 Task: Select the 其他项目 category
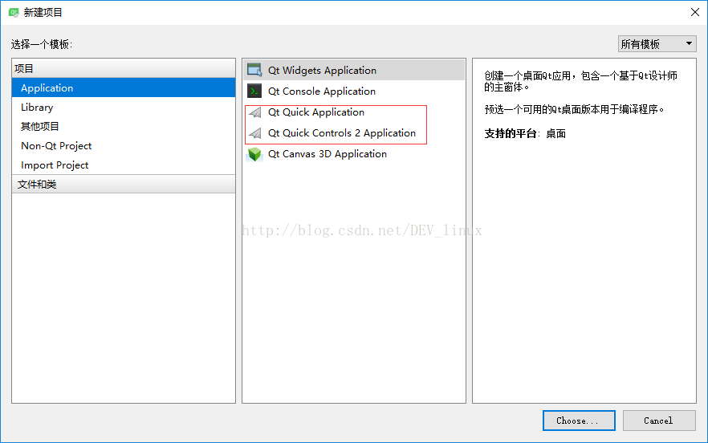[124, 127]
